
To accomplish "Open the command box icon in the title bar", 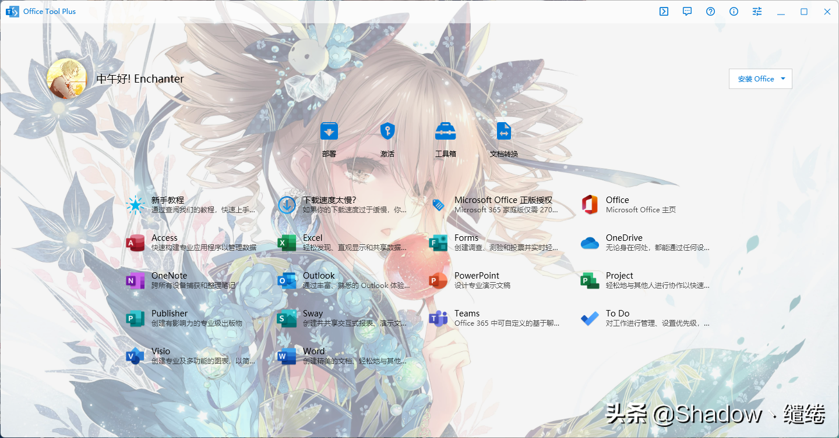I will coord(664,11).
